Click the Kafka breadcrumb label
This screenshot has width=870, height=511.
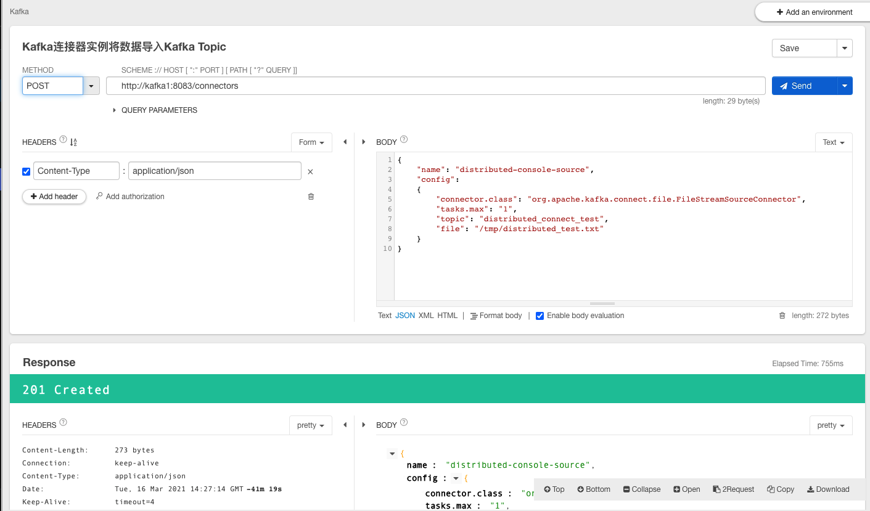click(x=19, y=12)
